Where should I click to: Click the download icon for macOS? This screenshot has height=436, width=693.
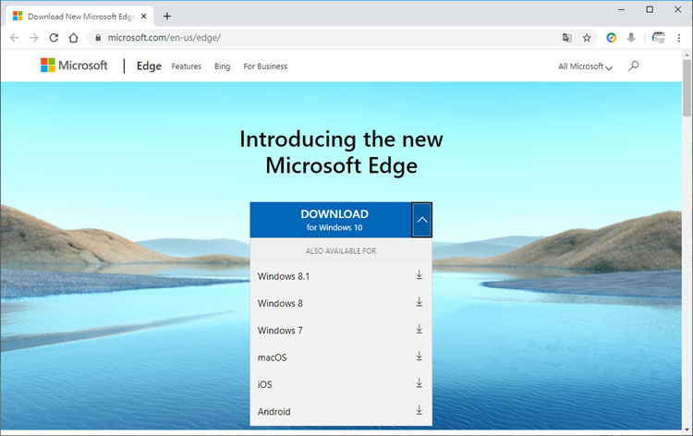(419, 357)
